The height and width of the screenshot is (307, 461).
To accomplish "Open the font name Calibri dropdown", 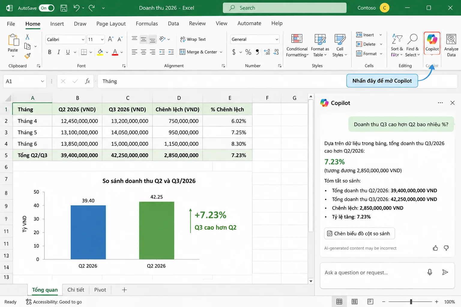I will pos(83,40).
